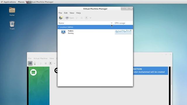Select the localhost (QEMU) row

[95, 27]
